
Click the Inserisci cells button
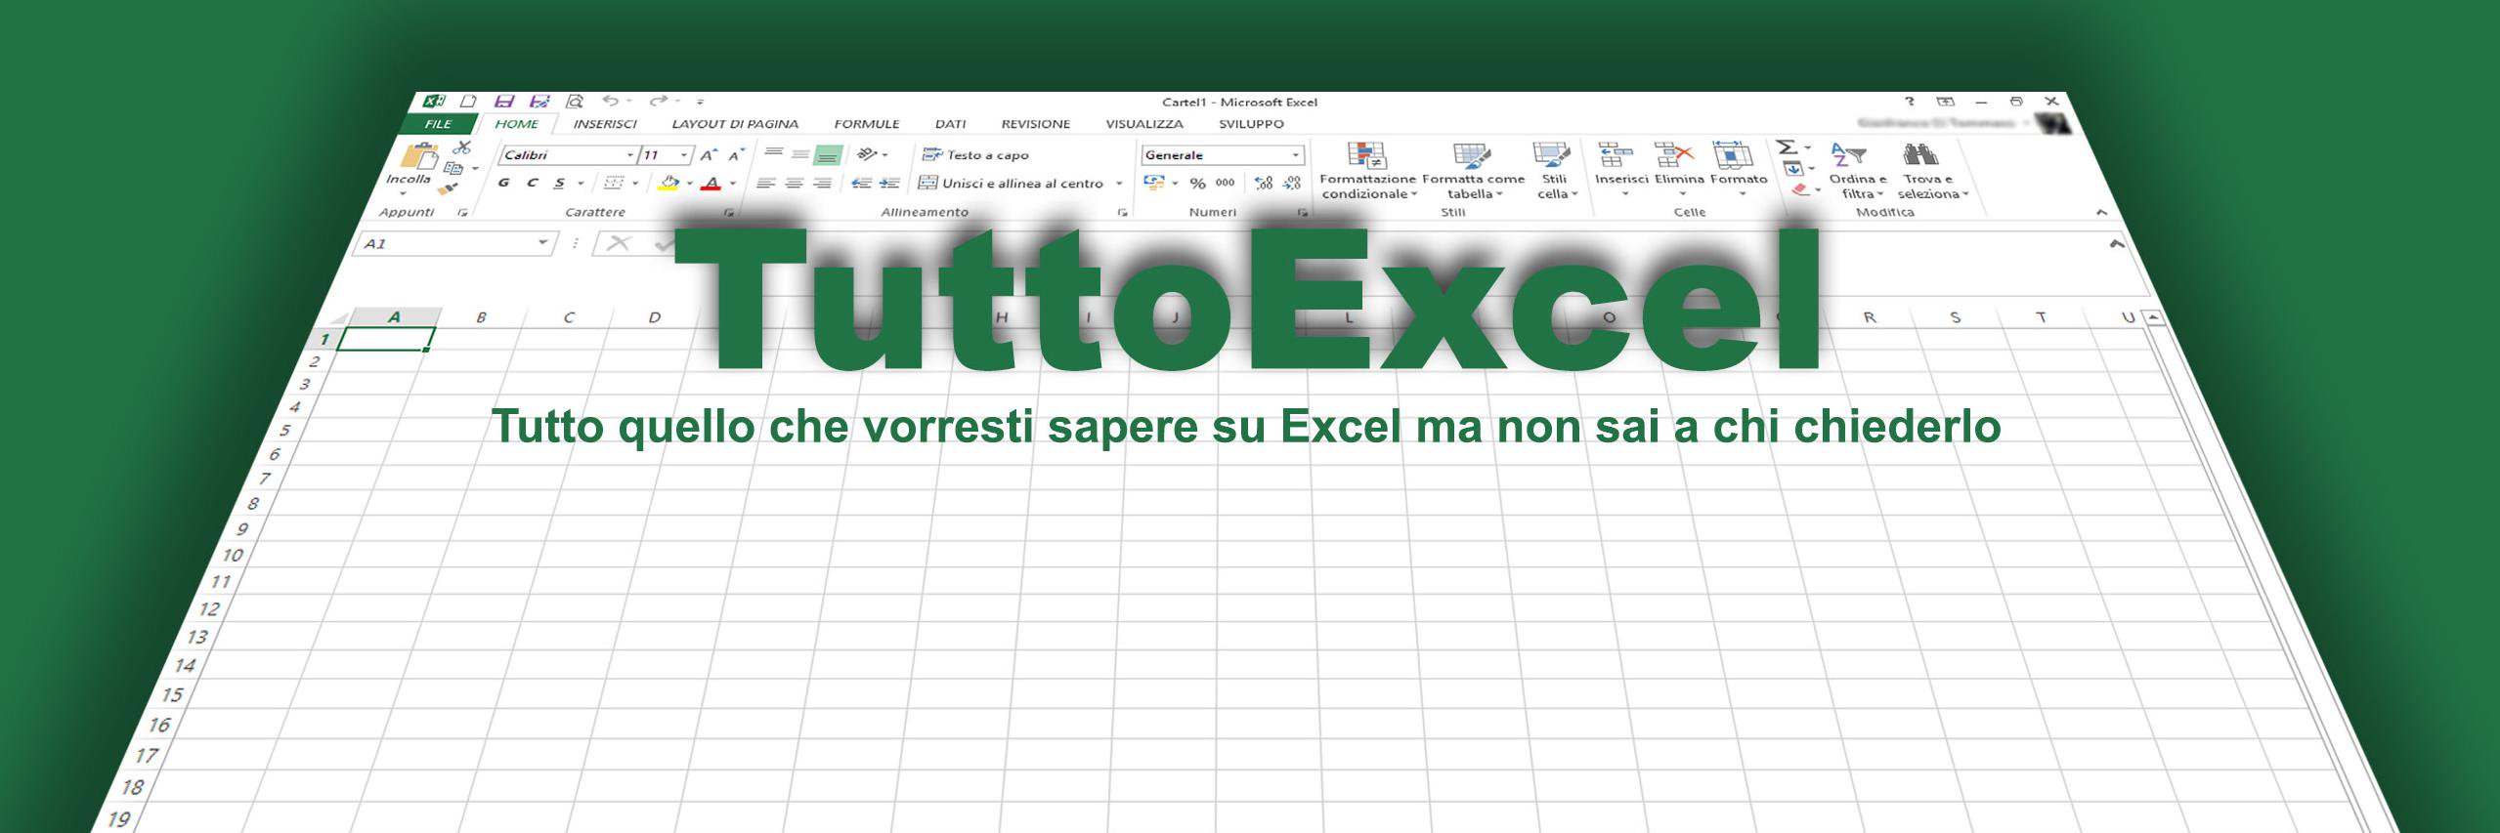click(x=1620, y=168)
